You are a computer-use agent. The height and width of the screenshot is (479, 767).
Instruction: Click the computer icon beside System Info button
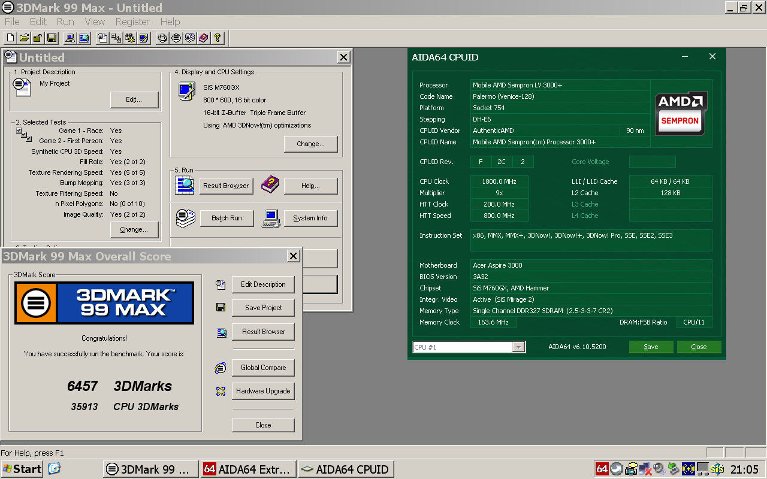click(270, 218)
